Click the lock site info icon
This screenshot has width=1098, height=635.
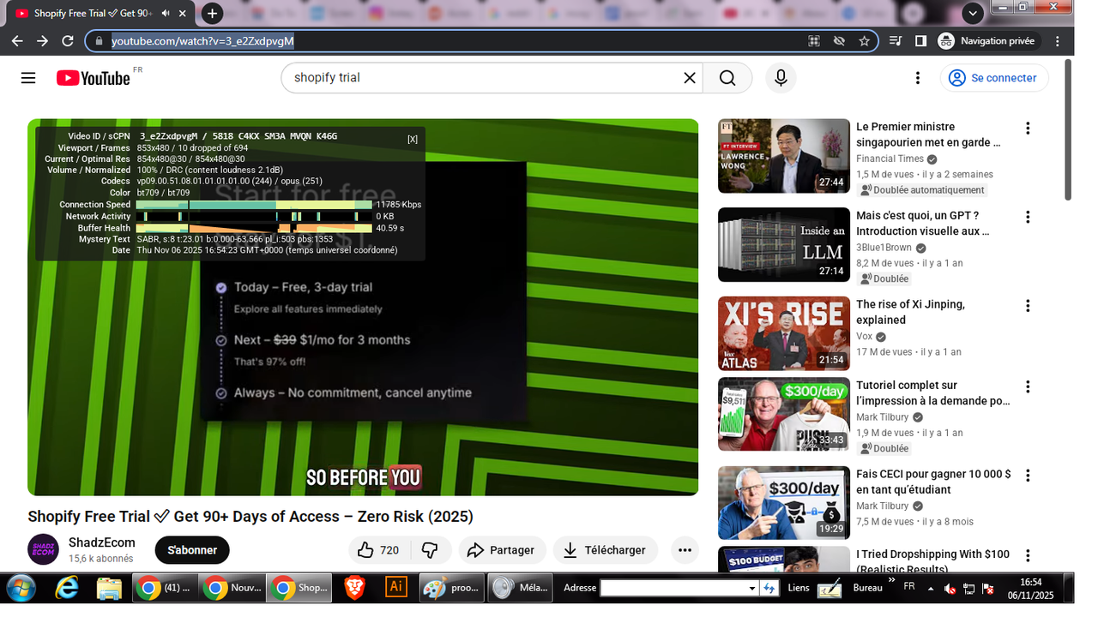[x=100, y=41]
